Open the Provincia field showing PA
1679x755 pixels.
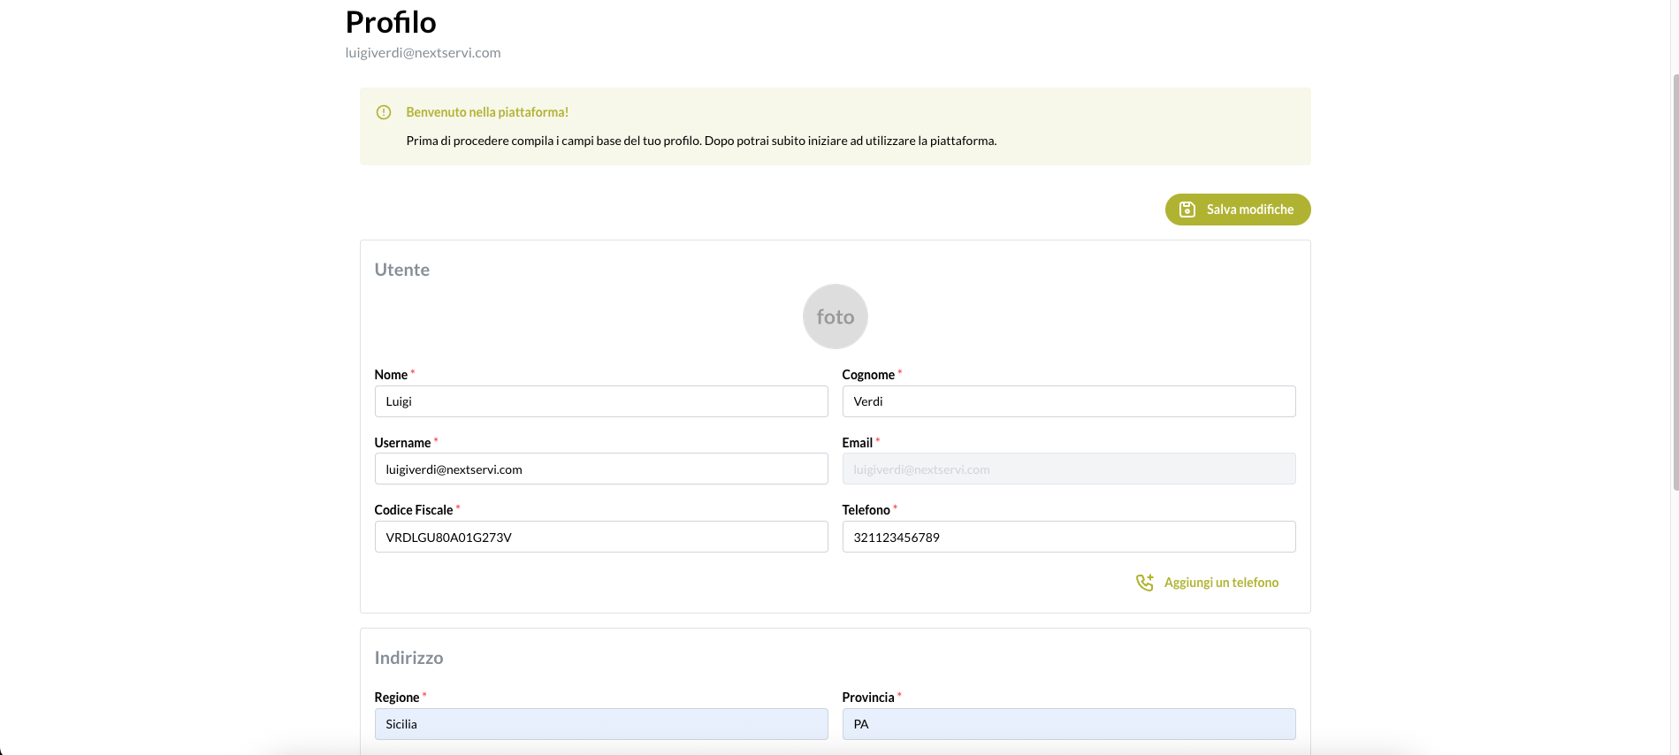point(1068,724)
